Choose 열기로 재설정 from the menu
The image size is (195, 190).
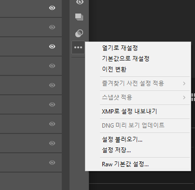(120, 48)
